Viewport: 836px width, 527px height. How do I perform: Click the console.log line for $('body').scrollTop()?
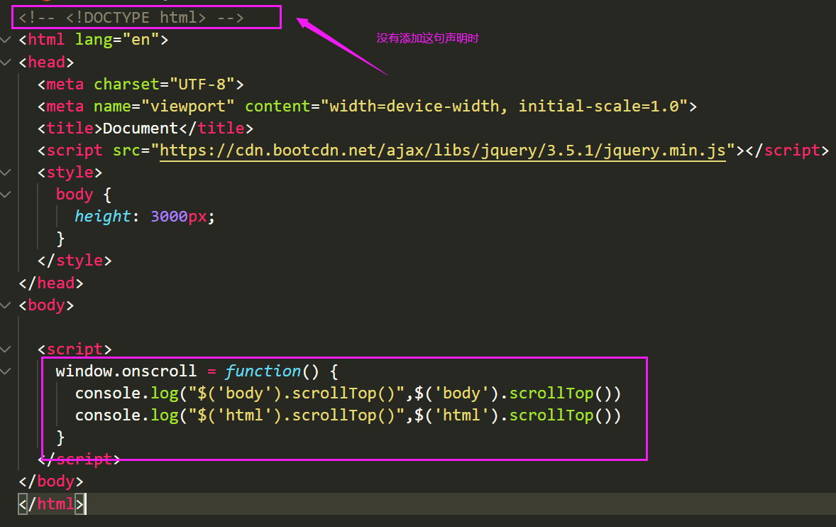(348, 393)
